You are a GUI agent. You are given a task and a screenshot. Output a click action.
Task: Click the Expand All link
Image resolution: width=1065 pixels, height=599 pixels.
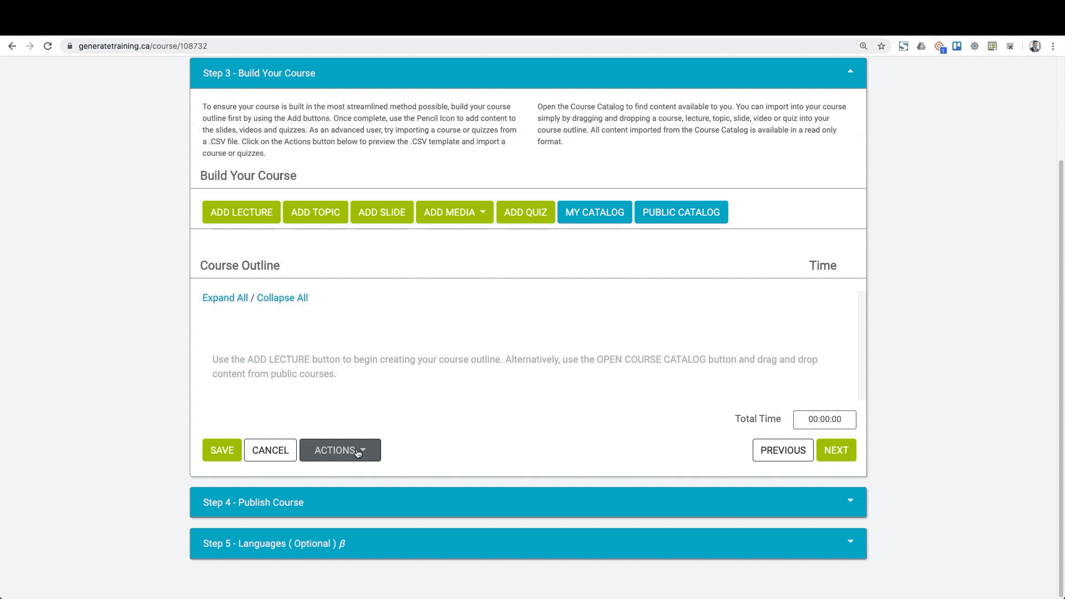click(x=225, y=298)
